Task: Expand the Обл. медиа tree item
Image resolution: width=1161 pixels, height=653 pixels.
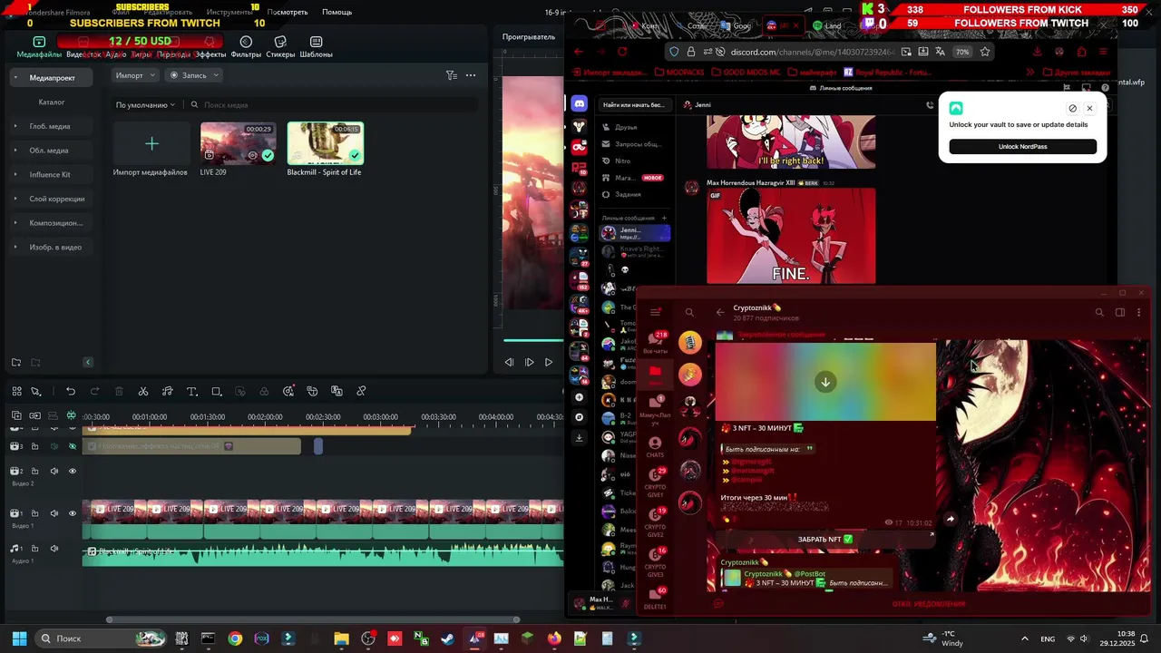Action: [x=15, y=151]
